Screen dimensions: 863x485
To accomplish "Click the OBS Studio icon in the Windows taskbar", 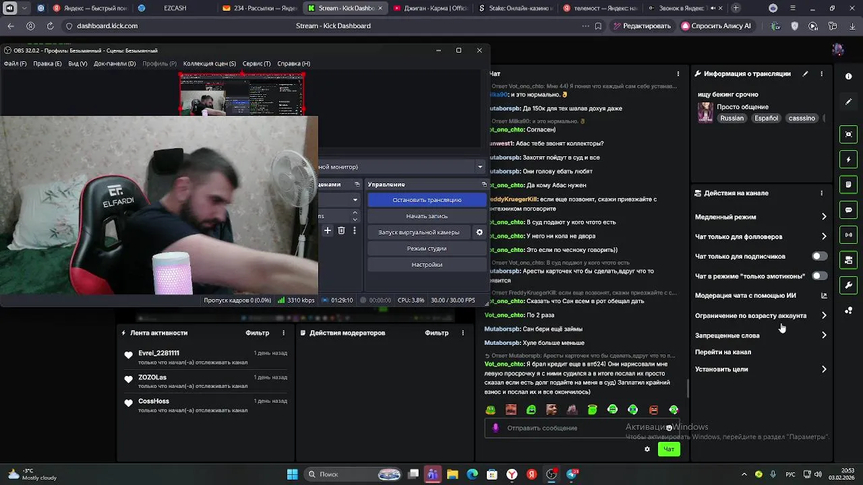I will [552, 474].
